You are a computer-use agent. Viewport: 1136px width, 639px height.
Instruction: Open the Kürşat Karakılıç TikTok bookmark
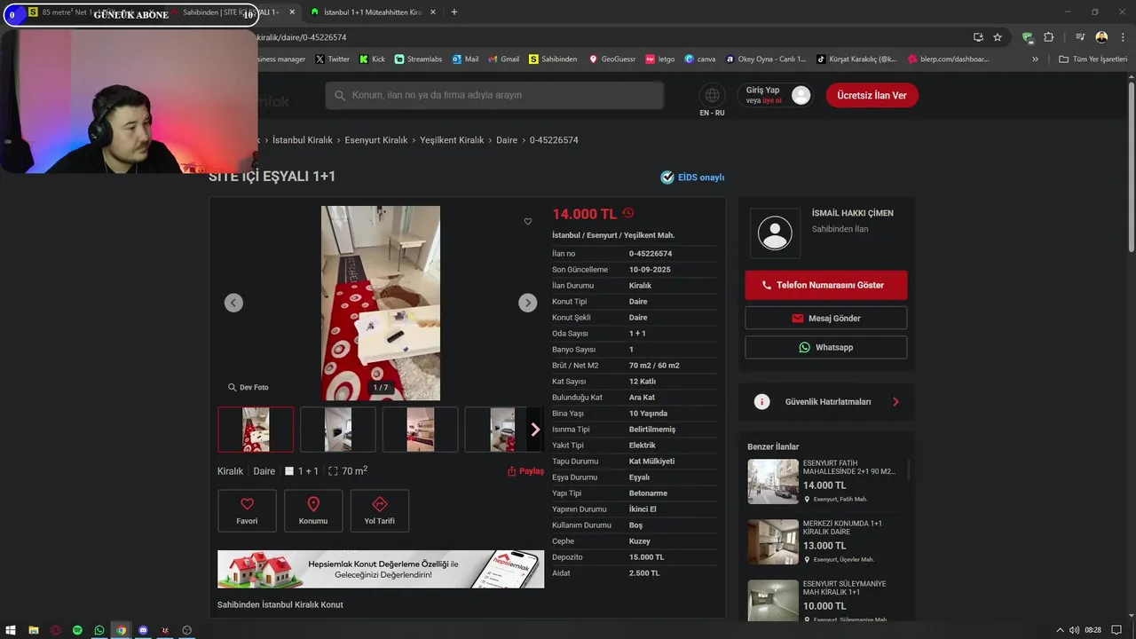pos(856,59)
